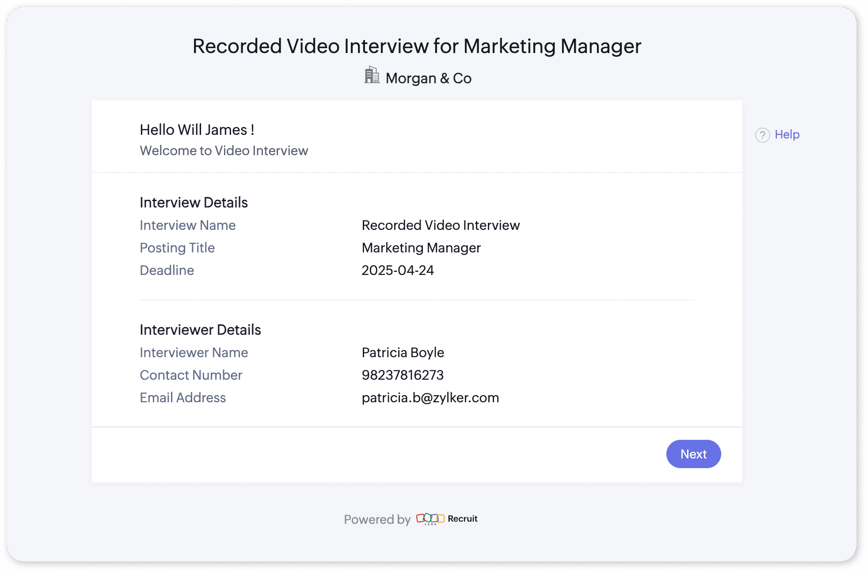Image resolution: width=867 pixels, height=572 pixels.
Task: Click the Email Address field label
Action: (183, 398)
